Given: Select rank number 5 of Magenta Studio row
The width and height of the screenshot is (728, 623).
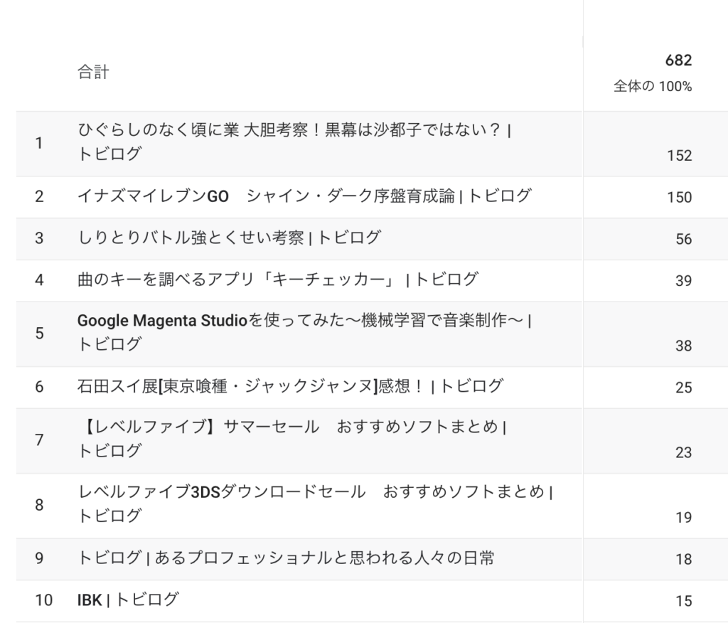Looking at the screenshot, I should click(x=39, y=333).
